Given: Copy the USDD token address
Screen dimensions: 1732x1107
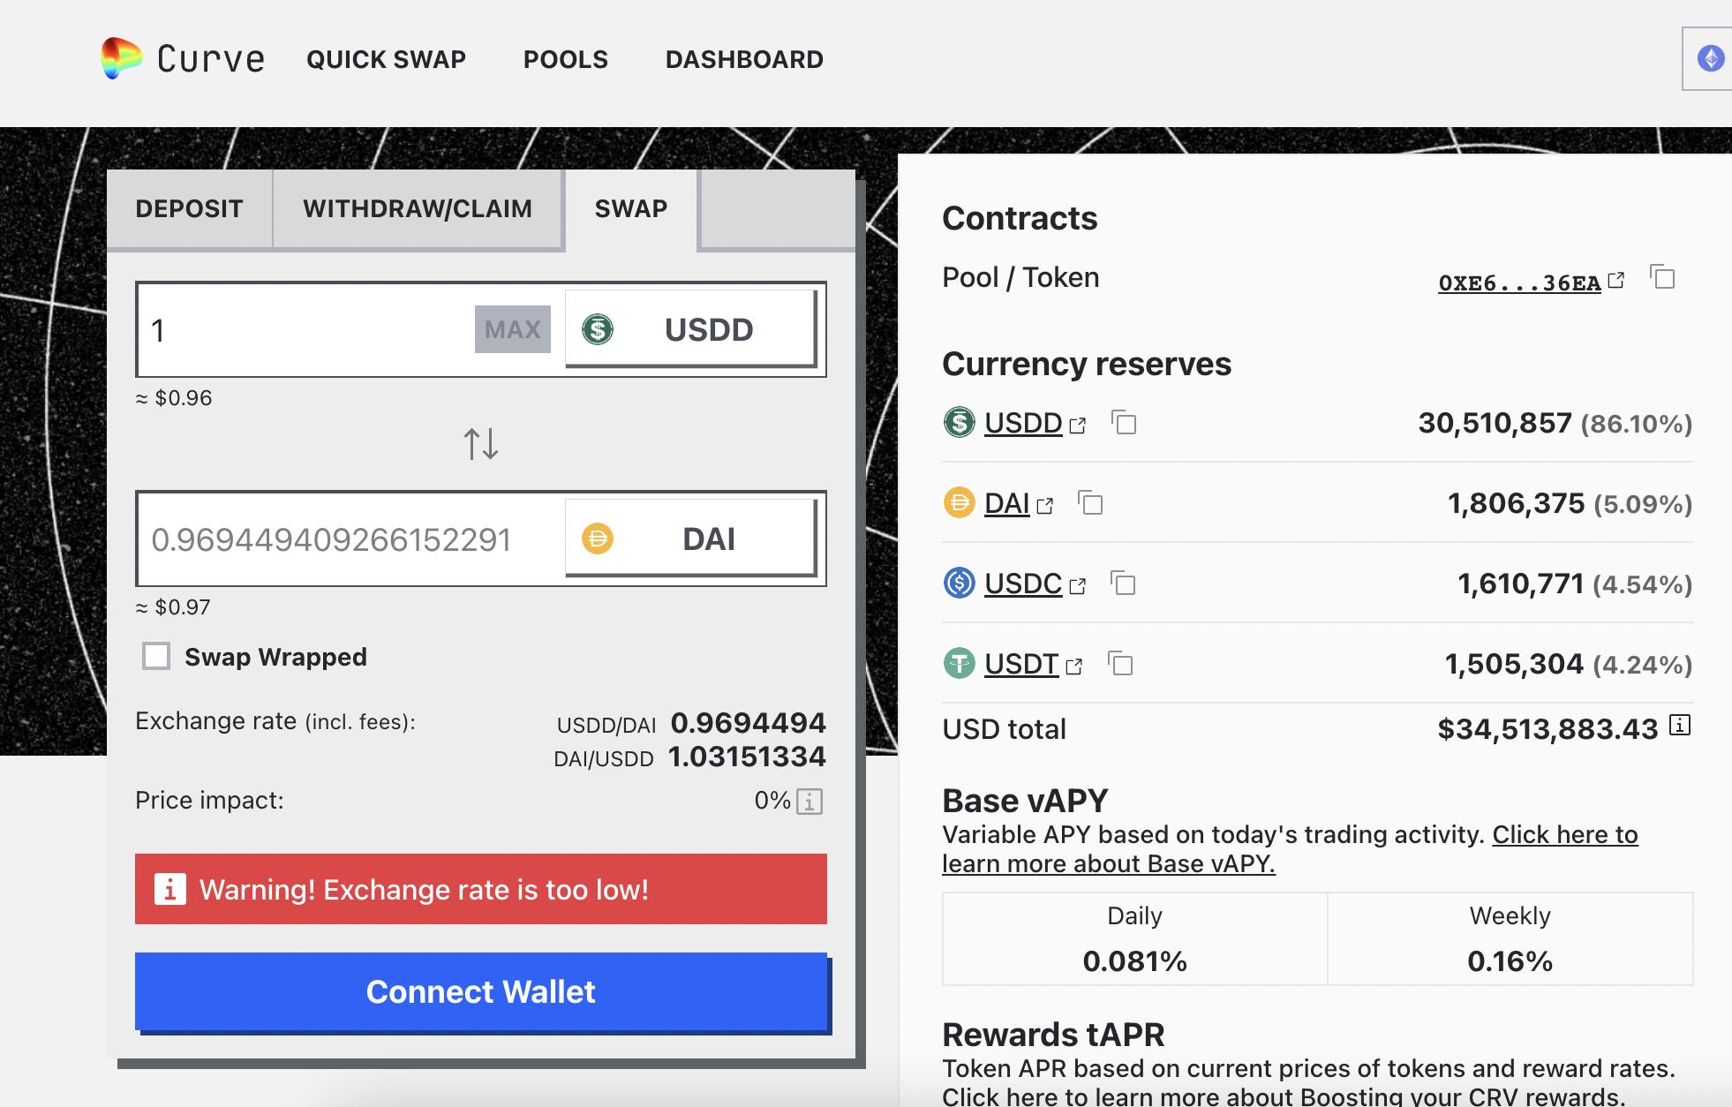Looking at the screenshot, I should coord(1124,423).
